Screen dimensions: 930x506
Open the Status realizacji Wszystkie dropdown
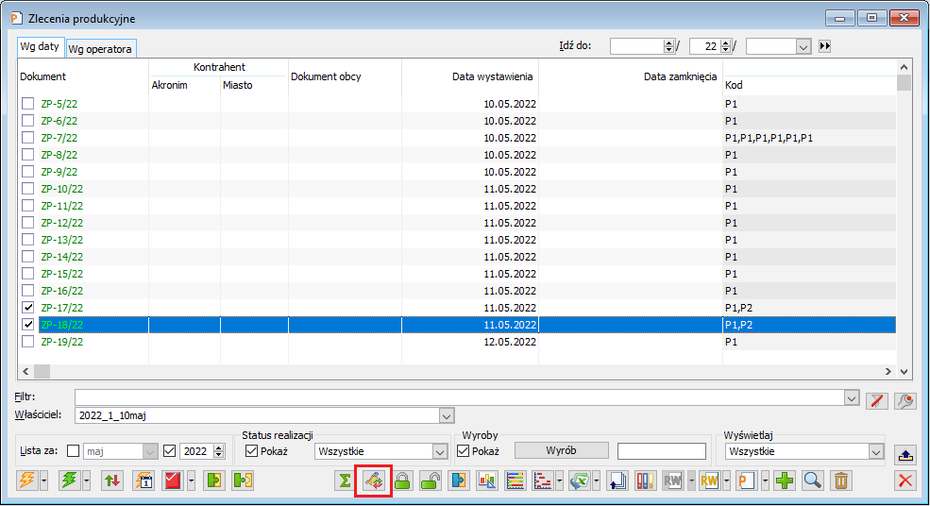[x=439, y=451]
